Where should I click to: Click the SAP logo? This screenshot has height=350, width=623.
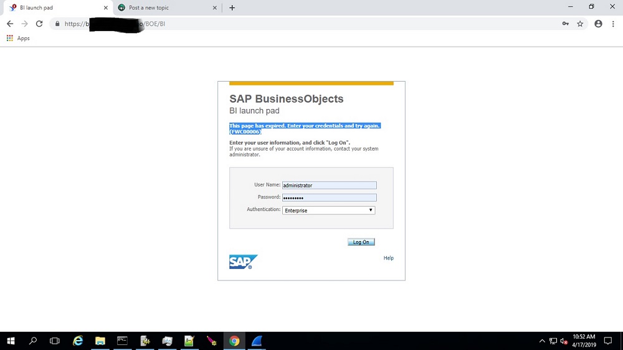point(243,262)
